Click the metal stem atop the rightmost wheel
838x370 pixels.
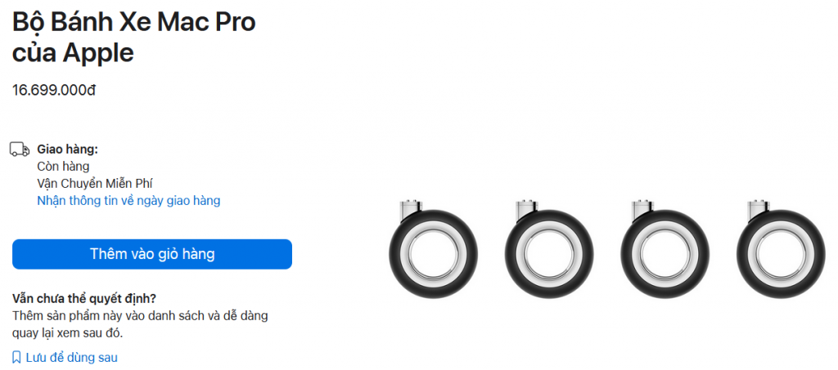757,211
